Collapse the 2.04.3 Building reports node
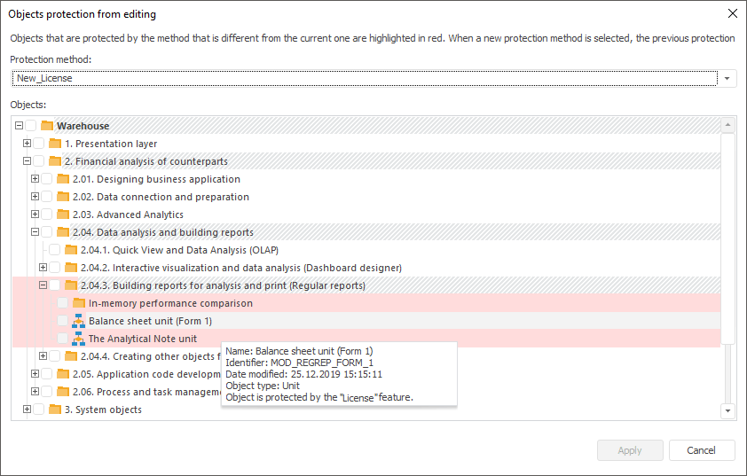 pyautogui.click(x=43, y=285)
